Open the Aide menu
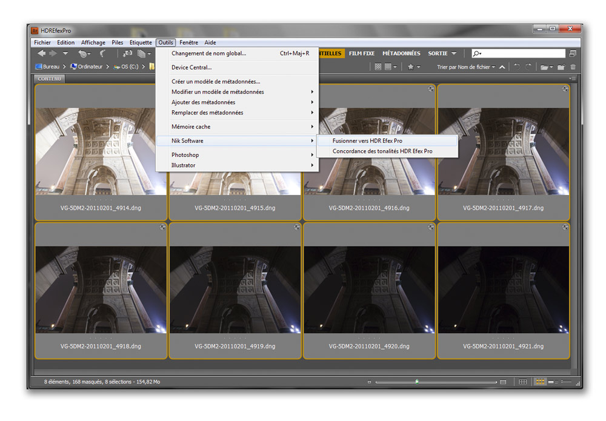 [210, 42]
